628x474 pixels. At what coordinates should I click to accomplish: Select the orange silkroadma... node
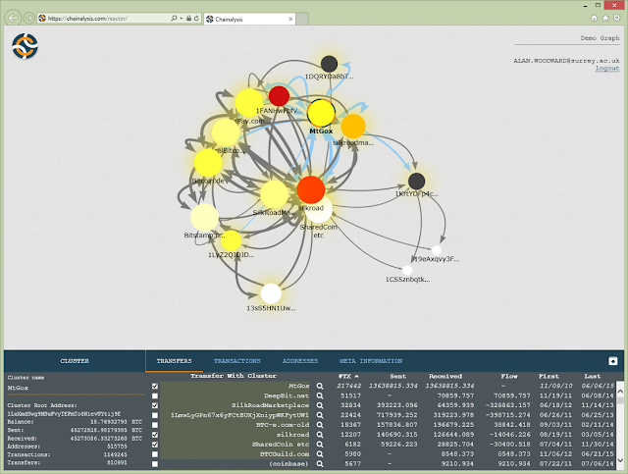click(x=353, y=126)
